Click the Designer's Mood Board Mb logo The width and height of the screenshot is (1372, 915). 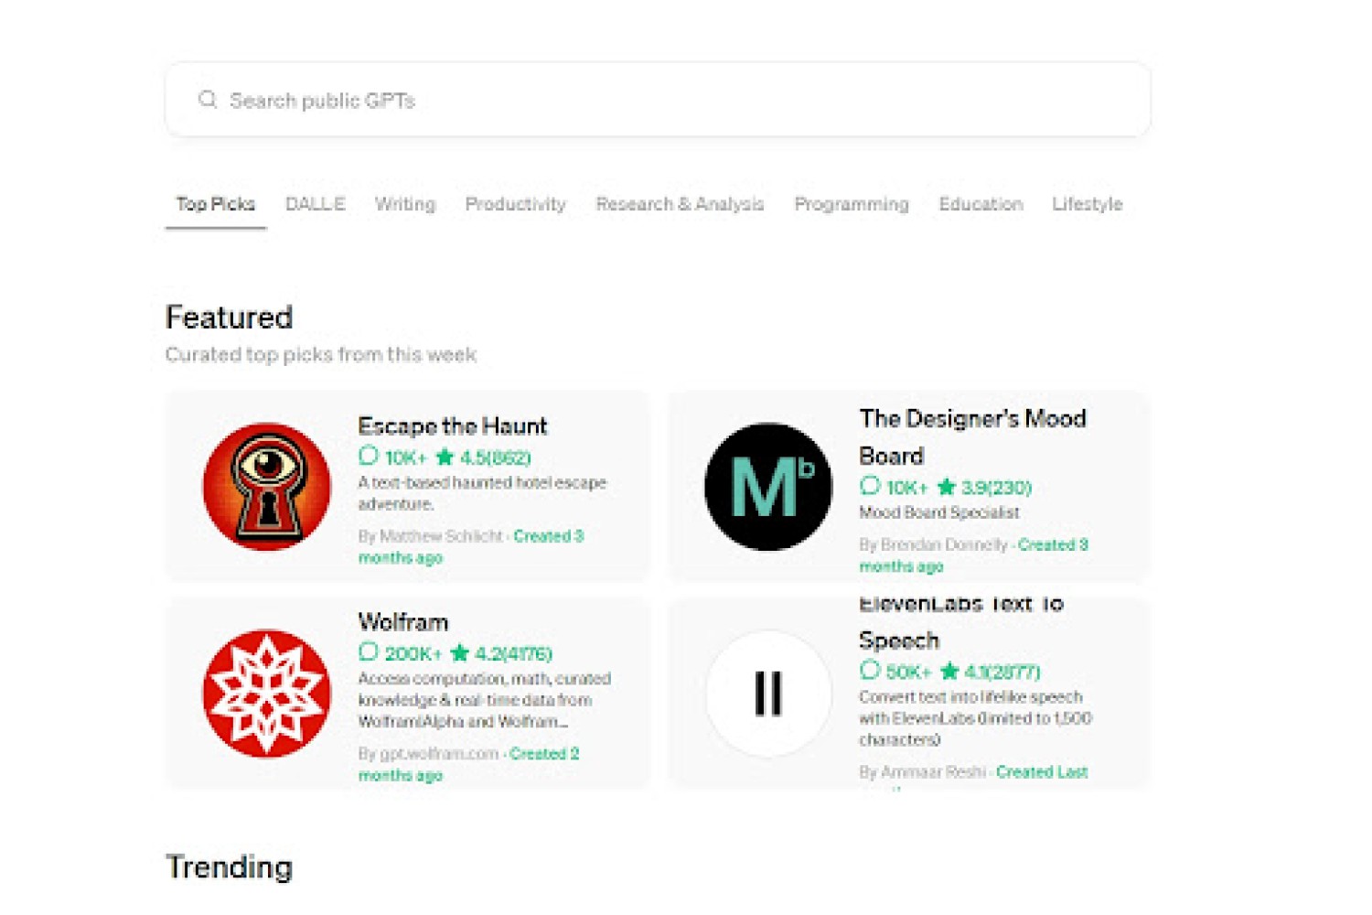coord(768,487)
